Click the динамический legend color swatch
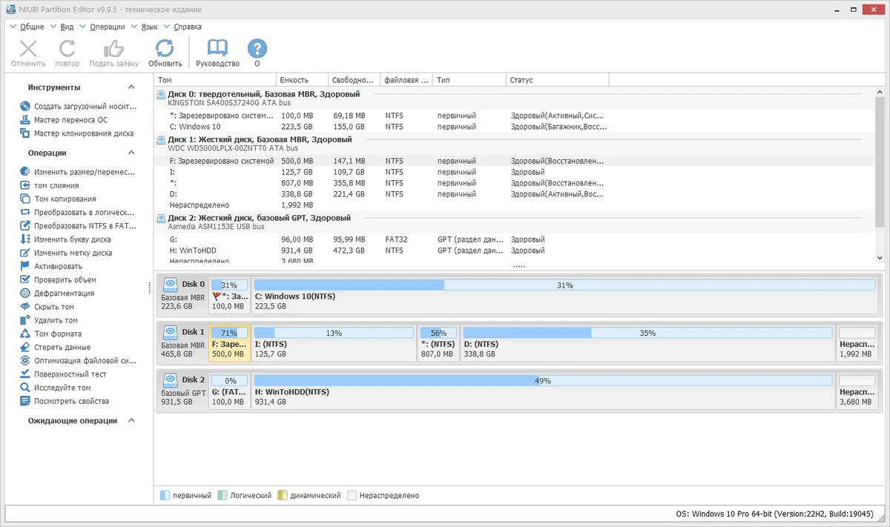Image resolution: width=890 pixels, height=527 pixels. tap(283, 495)
